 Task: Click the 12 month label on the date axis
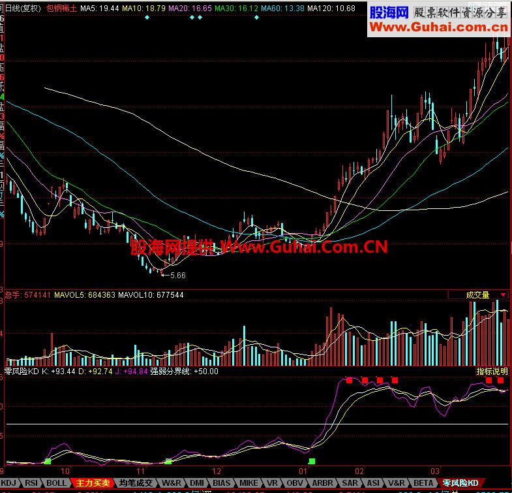[217, 471]
